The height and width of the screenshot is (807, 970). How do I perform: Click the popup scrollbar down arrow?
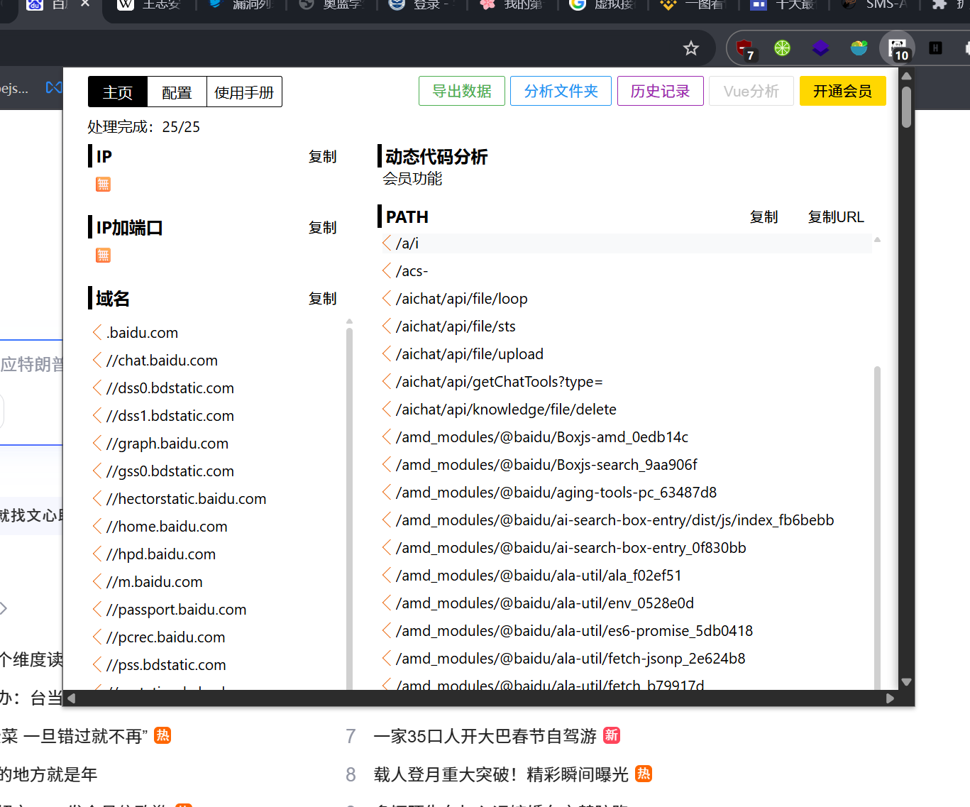[906, 682]
